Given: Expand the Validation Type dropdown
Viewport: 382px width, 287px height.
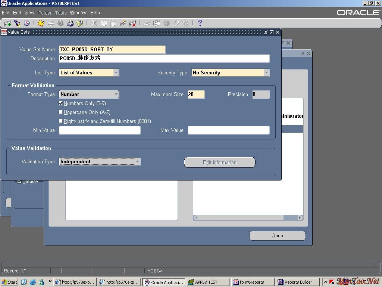Looking at the screenshot, I should [x=137, y=161].
